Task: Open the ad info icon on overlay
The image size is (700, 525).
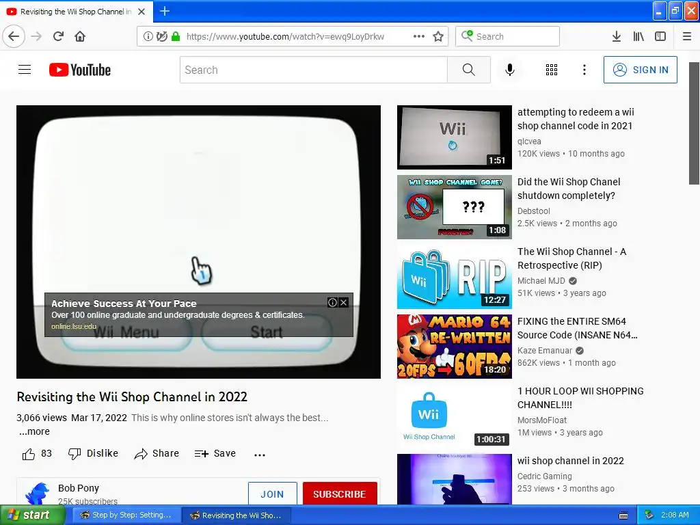Action: click(x=333, y=303)
